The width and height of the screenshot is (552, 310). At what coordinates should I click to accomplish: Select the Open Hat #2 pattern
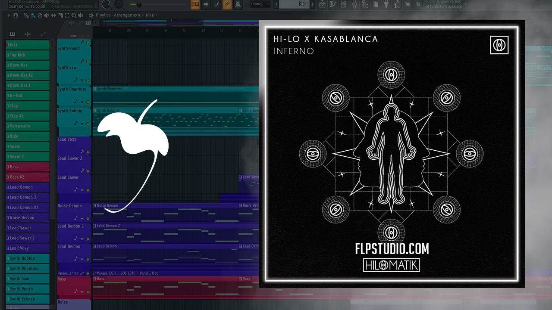[28, 75]
